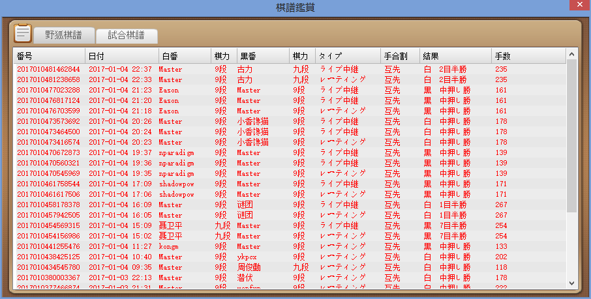Switch to the 野狐棋譜 tab
The height and width of the screenshot is (299, 591).
pos(64,35)
